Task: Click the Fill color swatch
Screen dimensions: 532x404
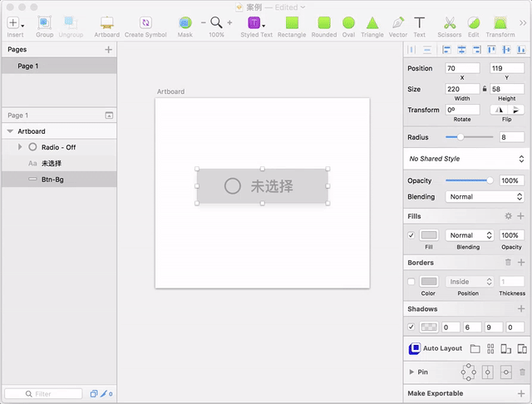Action: click(x=429, y=235)
